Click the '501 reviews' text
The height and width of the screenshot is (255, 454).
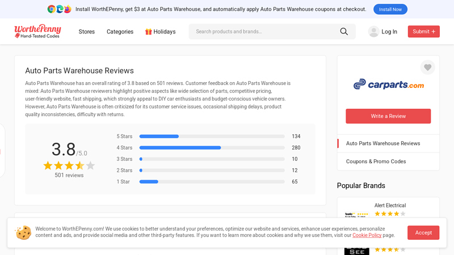[69, 175]
